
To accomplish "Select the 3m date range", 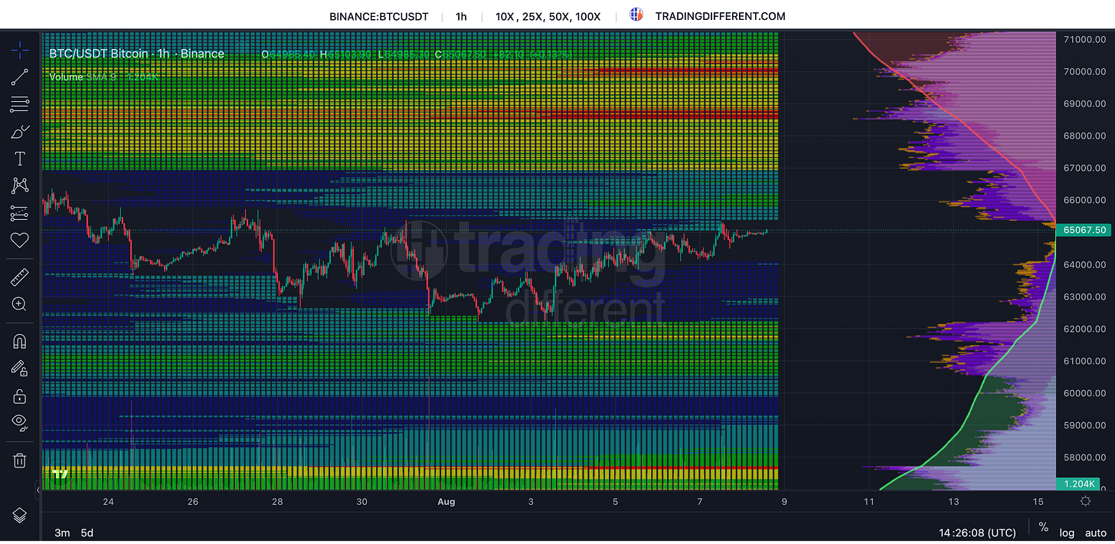I will pos(63,532).
